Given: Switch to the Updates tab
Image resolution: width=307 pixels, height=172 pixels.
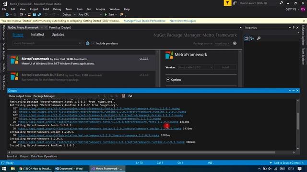Looking at the screenshot, I should point(58,34).
